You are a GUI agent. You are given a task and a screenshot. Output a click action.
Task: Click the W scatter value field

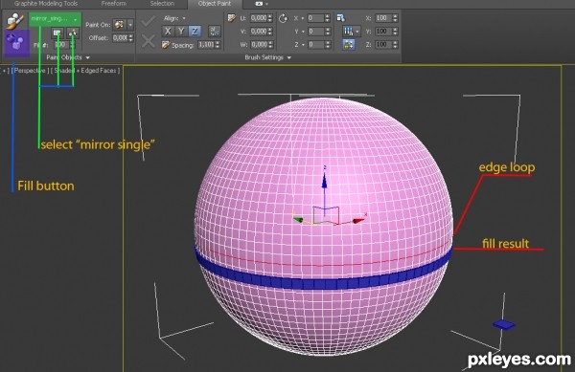coord(259,45)
